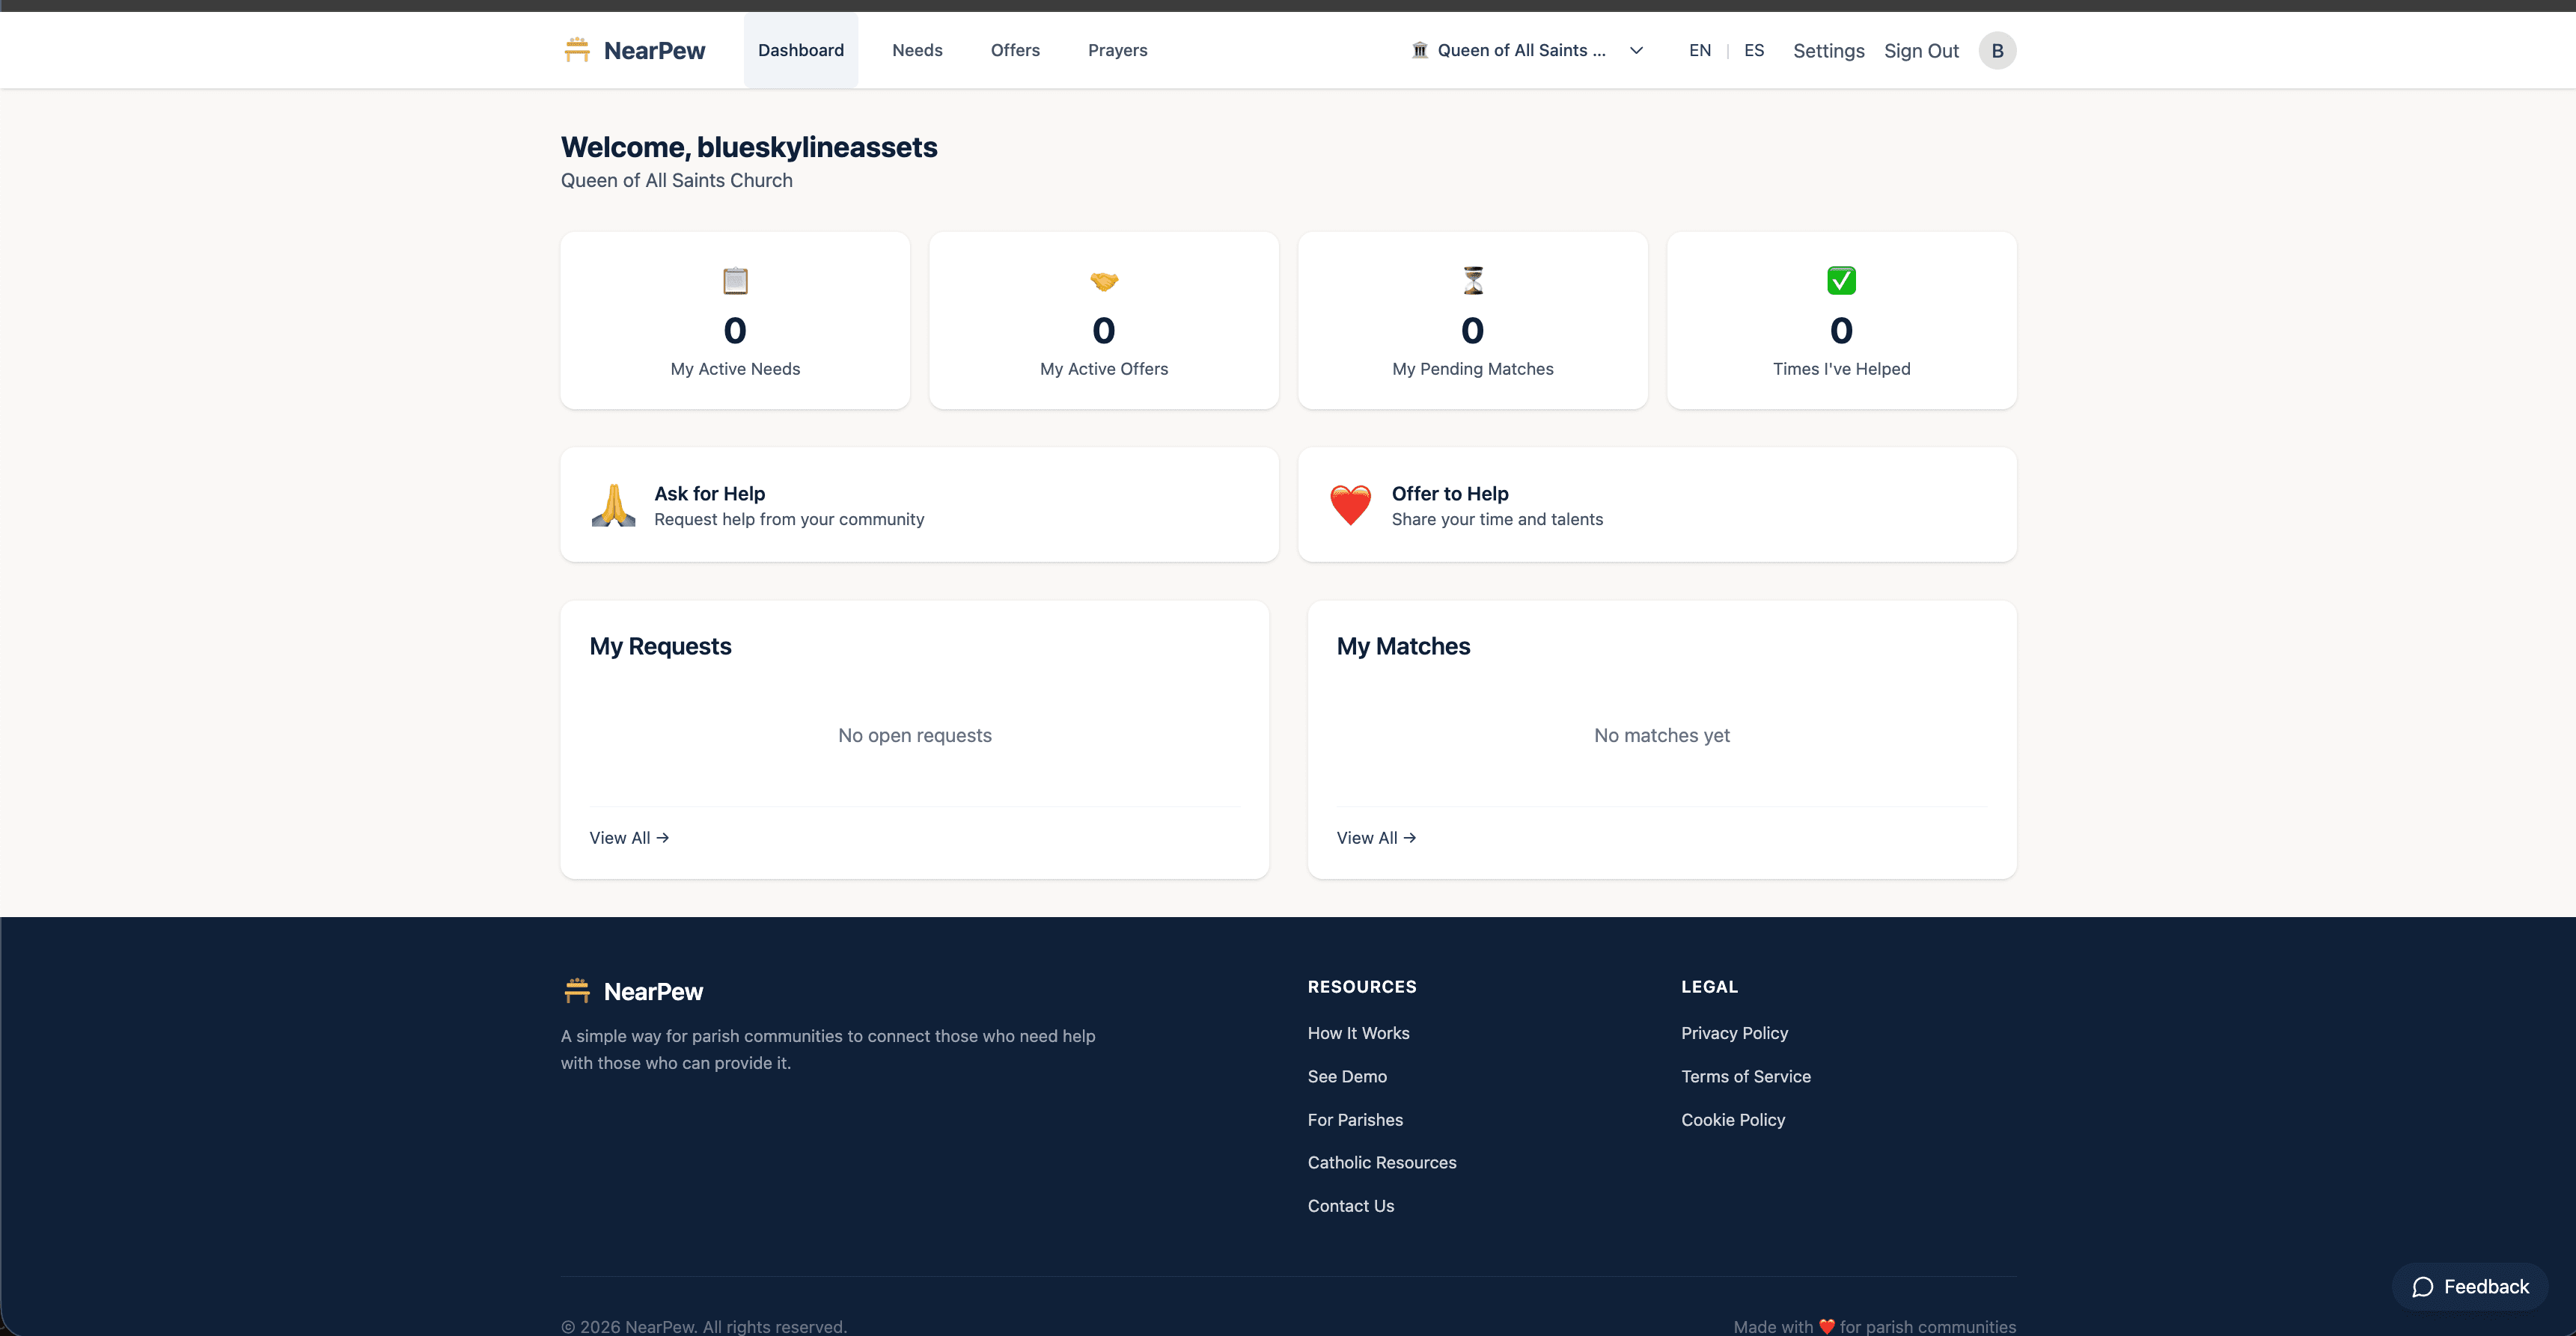Image resolution: width=2576 pixels, height=1336 pixels.
Task: Expand the church selector chevron
Action: click(x=1636, y=50)
